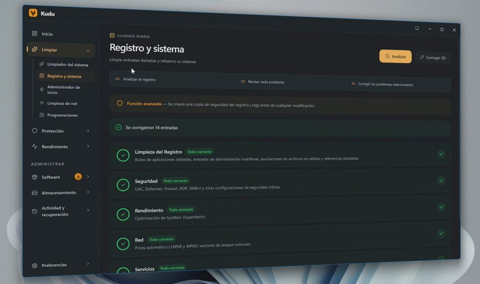Toggle the Red card checkbox

(441, 233)
